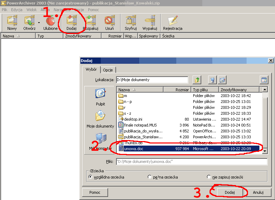Click the Pulpit shortcut icon button beside Lokalizacja
Image resolution: width=275 pixels, height=200 pixels.
222,80
